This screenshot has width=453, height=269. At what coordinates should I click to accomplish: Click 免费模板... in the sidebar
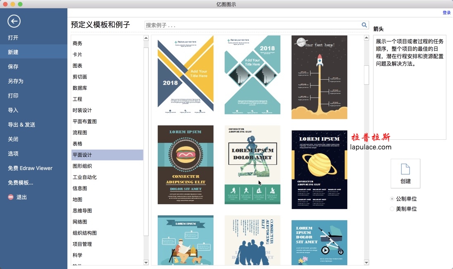click(x=21, y=183)
